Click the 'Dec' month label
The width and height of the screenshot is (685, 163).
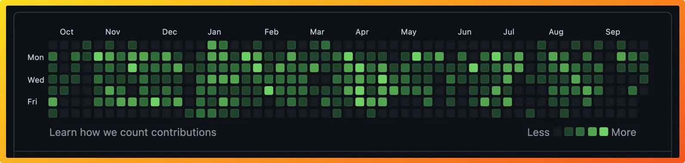click(170, 32)
